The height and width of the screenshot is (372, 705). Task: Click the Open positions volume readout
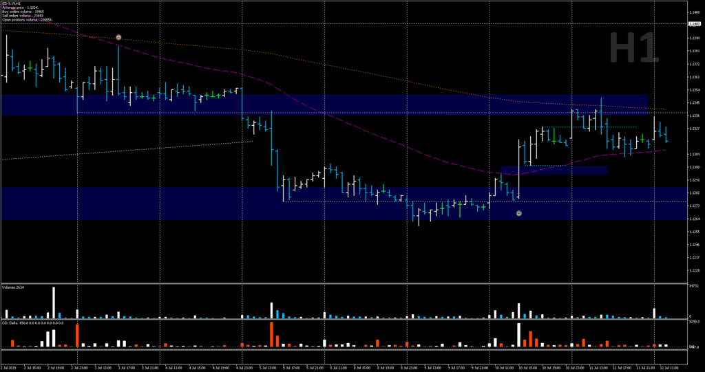click(27, 20)
